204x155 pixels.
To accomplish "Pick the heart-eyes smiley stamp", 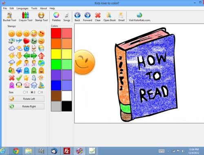I will click(41, 33).
